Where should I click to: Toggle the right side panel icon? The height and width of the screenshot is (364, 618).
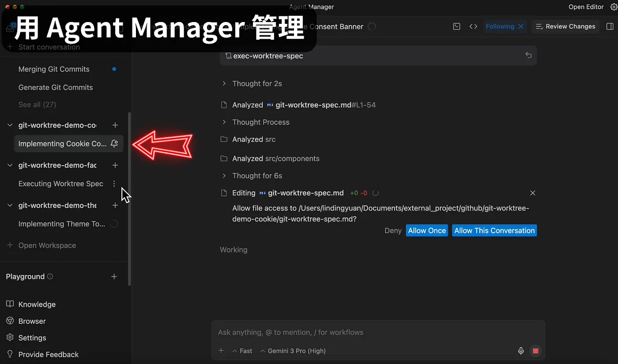[x=610, y=26]
